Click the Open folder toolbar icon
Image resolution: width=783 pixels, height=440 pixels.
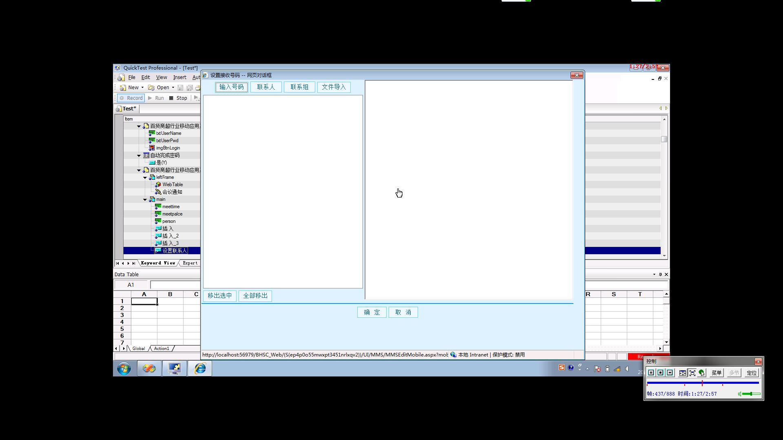coord(151,88)
